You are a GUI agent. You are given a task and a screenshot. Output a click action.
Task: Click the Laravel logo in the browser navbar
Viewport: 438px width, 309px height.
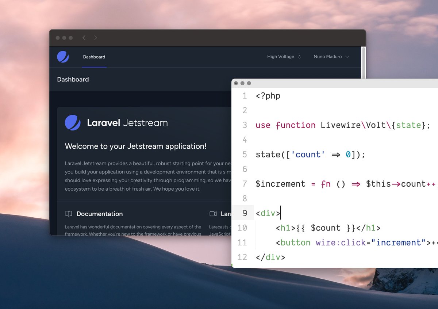pos(63,57)
